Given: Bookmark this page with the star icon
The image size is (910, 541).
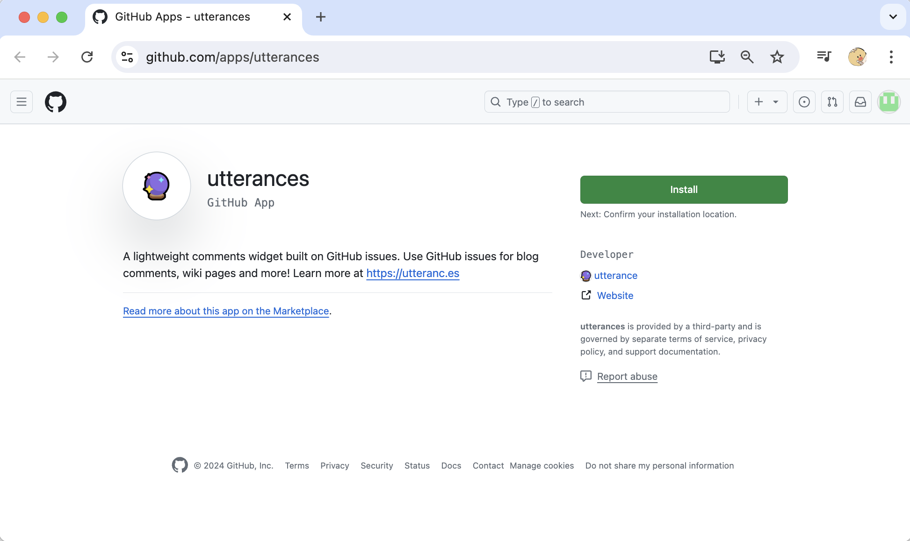Looking at the screenshot, I should [777, 57].
